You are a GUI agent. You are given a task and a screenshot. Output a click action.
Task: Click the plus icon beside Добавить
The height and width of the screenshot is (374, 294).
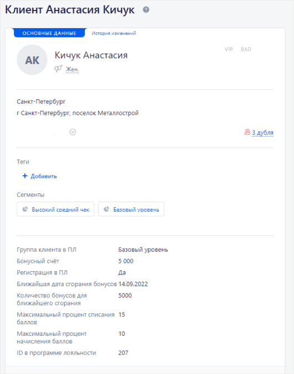(25, 176)
